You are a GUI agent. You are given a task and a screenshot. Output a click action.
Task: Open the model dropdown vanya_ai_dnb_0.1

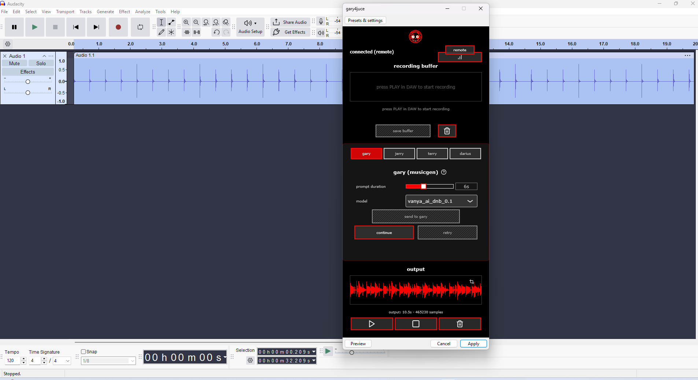[441, 201]
